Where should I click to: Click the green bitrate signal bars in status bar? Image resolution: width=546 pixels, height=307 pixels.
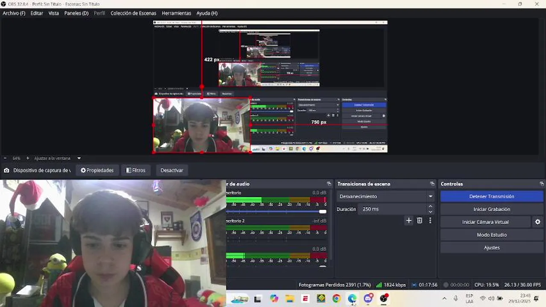pos(379,285)
